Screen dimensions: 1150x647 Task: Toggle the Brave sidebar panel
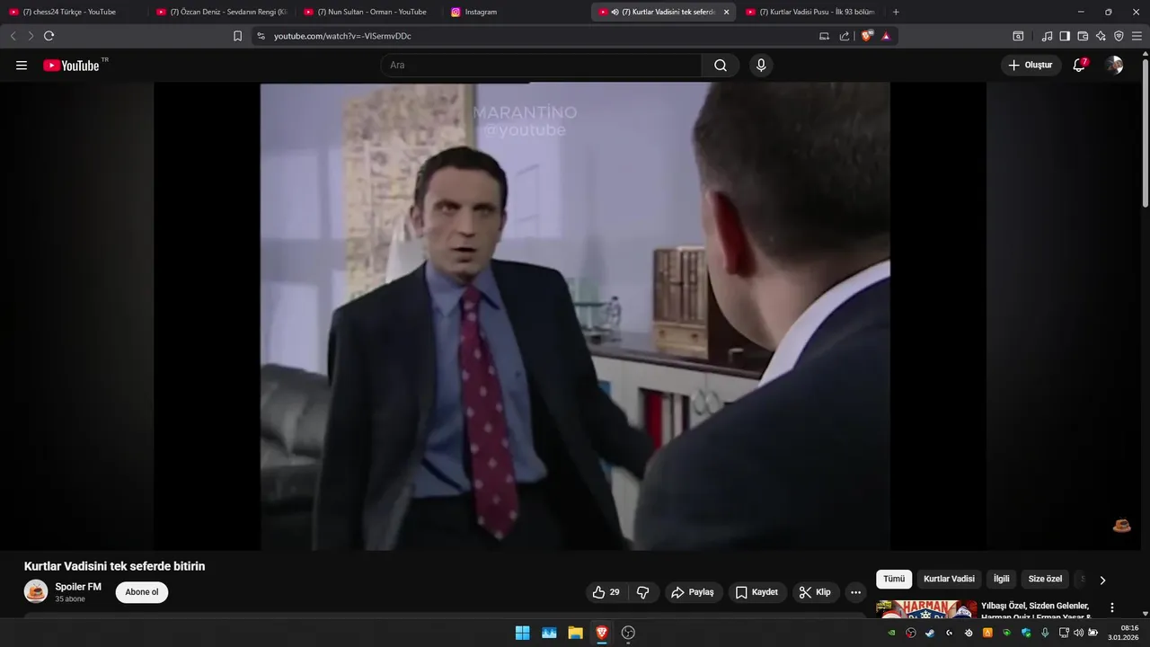tap(1065, 36)
